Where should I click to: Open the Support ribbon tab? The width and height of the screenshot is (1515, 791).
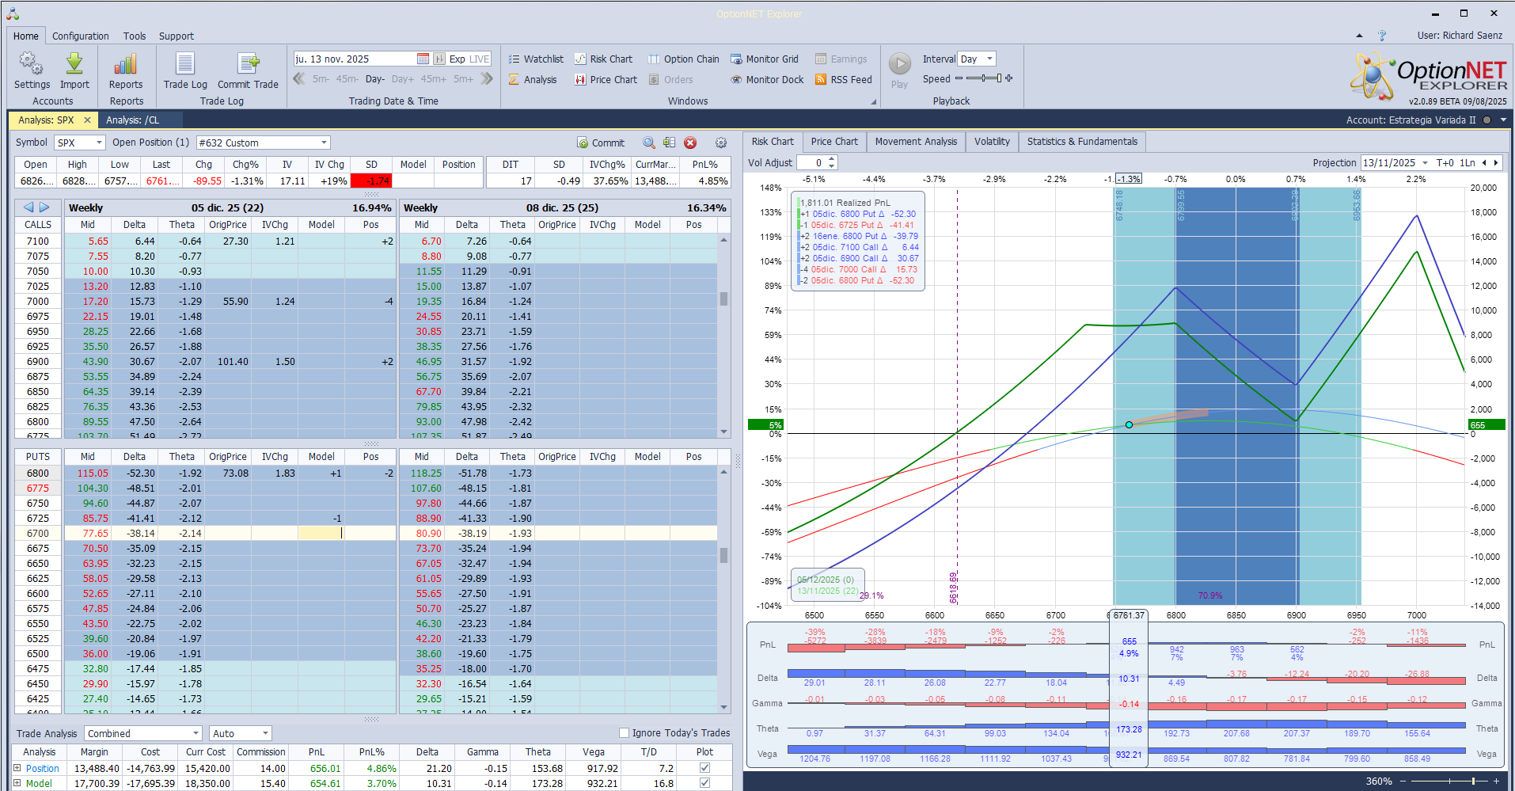[x=177, y=36]
